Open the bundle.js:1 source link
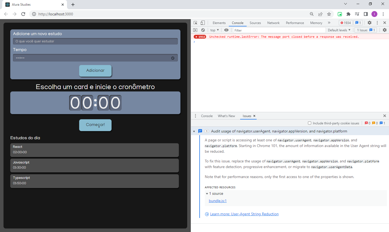389x232 pixels. (x=218, y=201)
